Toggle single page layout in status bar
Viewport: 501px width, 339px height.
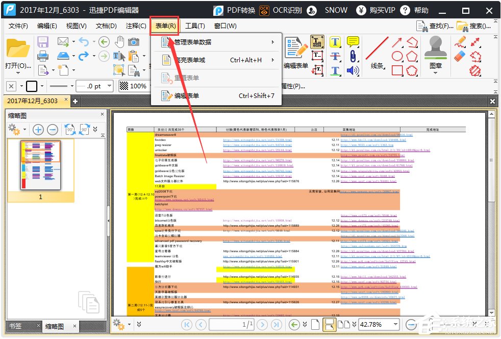[315, 324]
